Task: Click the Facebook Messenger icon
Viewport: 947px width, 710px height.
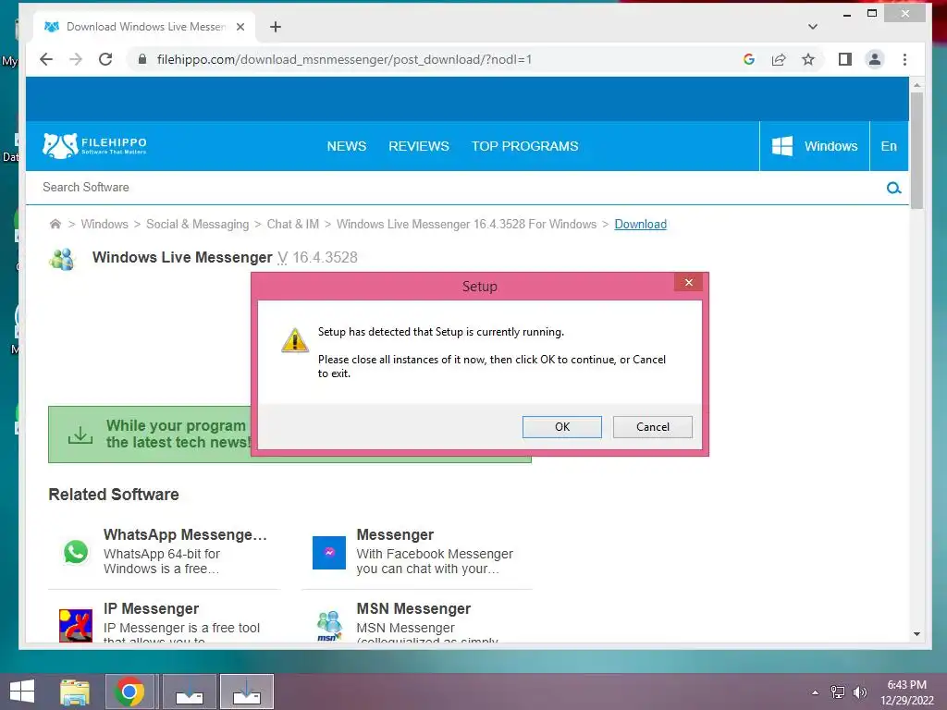Action: coord(329,553)
